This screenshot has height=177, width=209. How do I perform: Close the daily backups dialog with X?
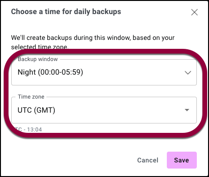[x=194, y=12]
